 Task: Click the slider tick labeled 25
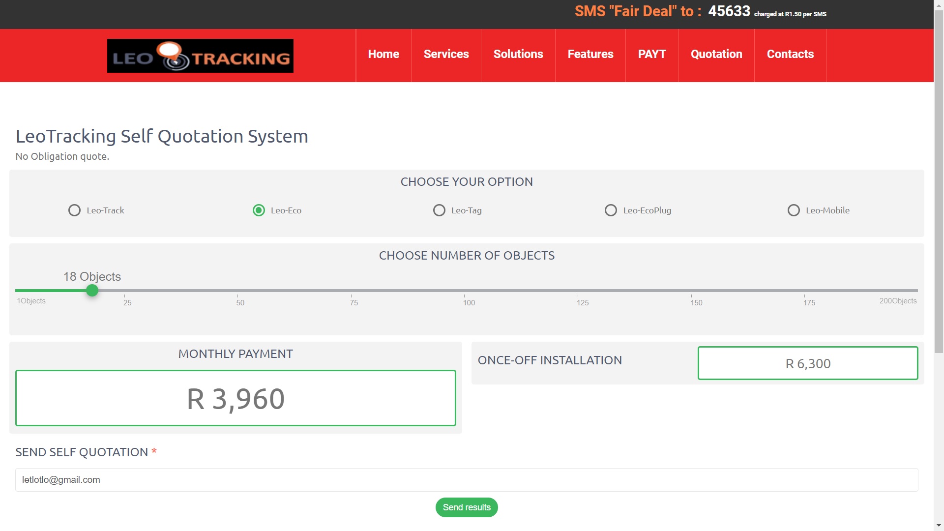tap(127, 303)
